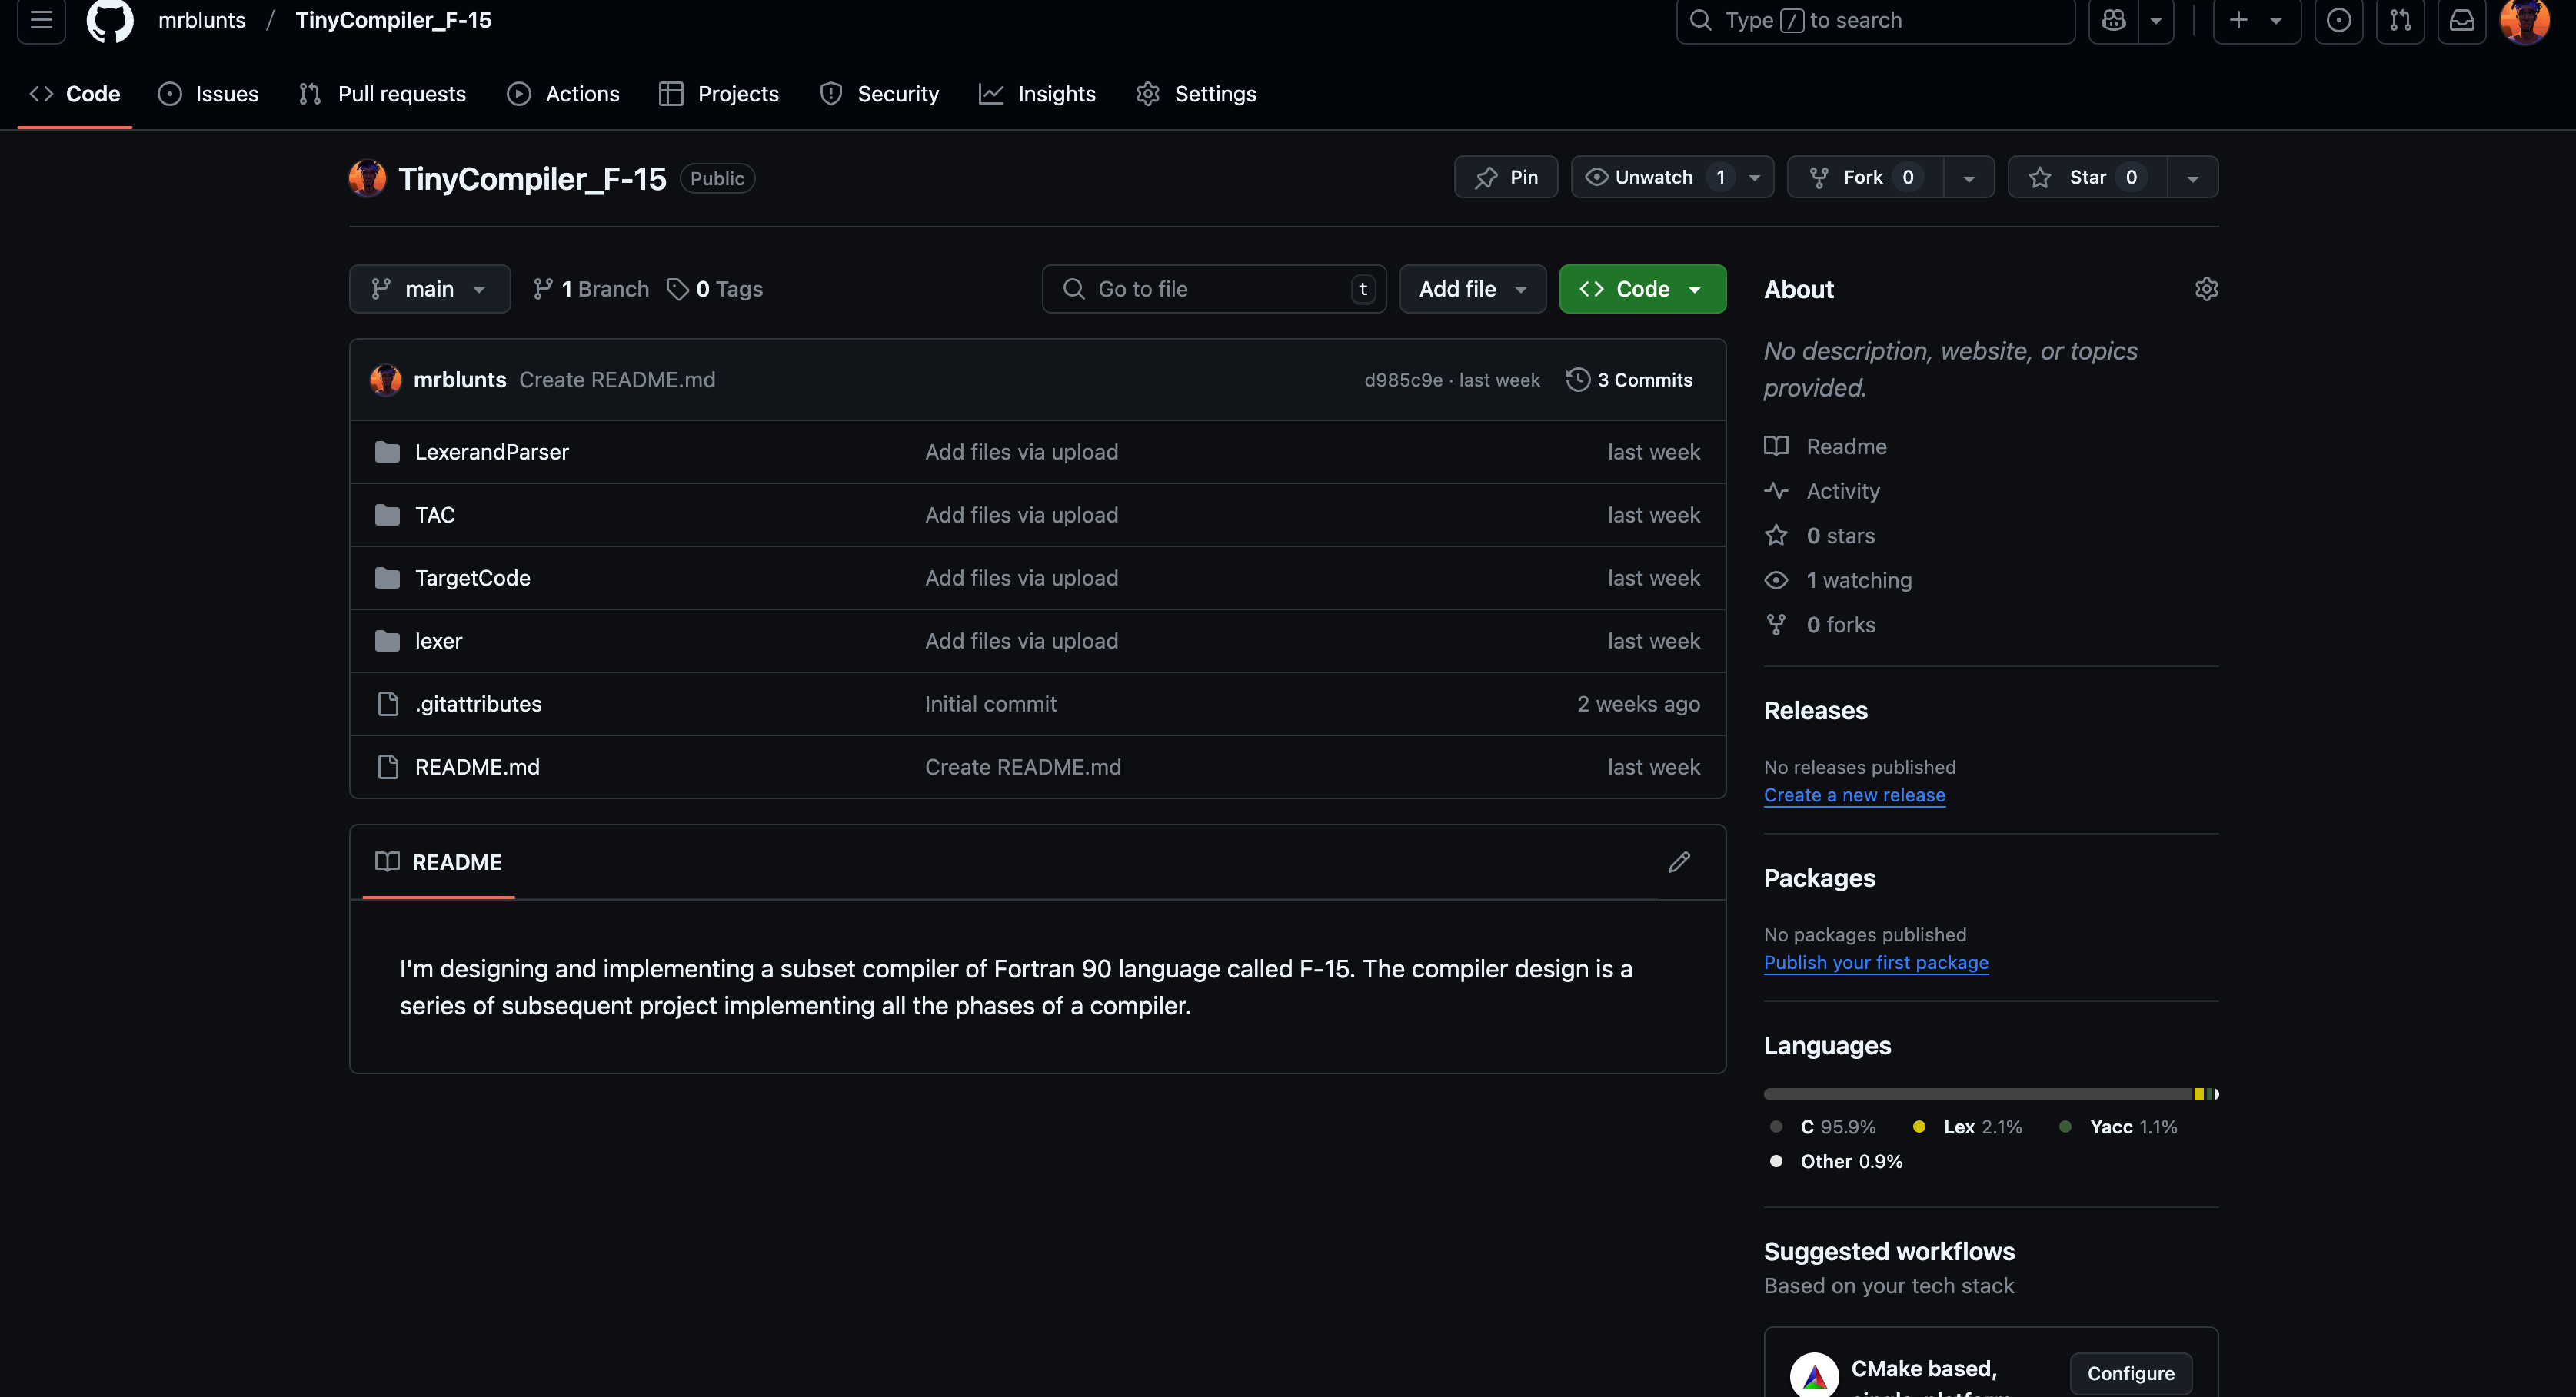This screenshot has height=1397, width=2576.
Task: Open issues icon in top header
Action: [2338, 20]
